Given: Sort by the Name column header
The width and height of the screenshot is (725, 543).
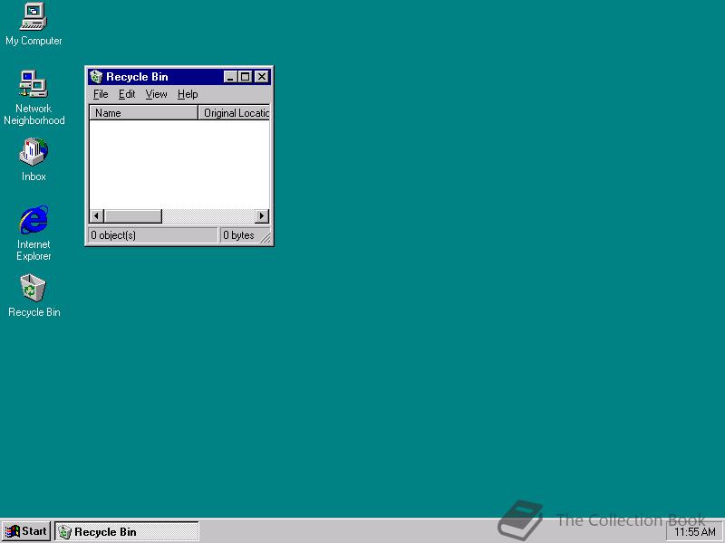Looking at the screenshot, I should click(143, 112).
